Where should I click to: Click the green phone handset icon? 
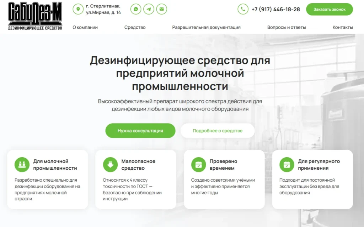(243, 9)
